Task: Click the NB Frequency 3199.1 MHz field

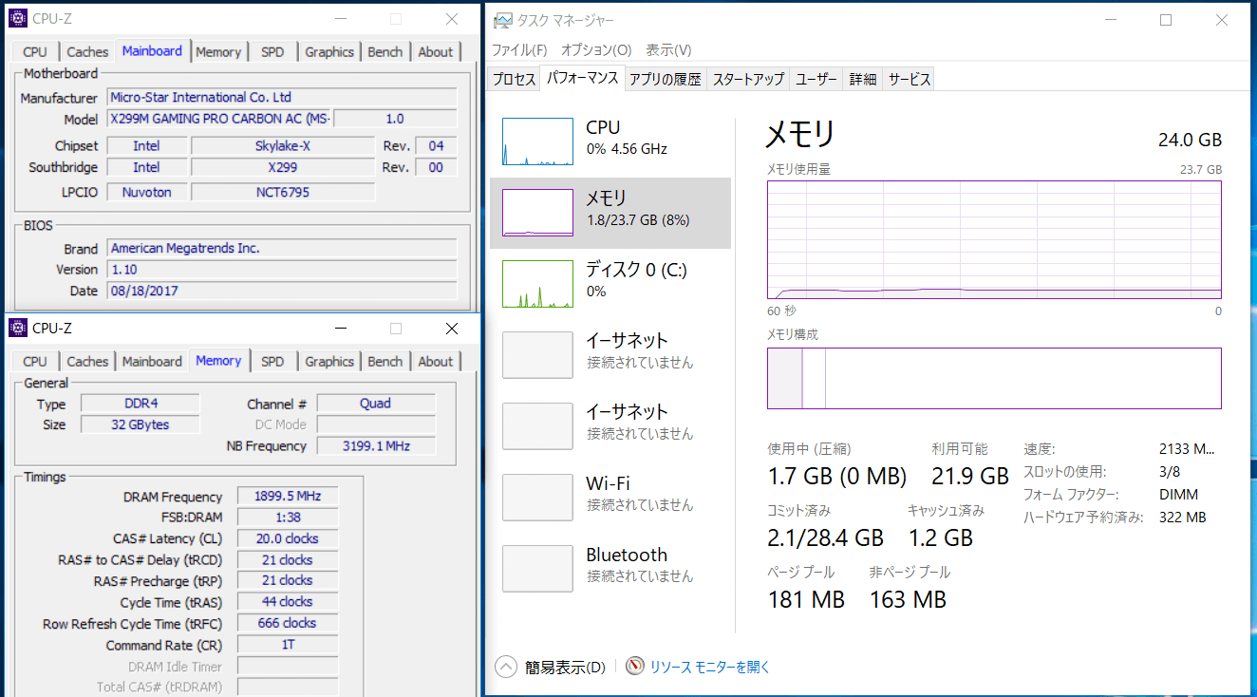Action: pos(376,446)
